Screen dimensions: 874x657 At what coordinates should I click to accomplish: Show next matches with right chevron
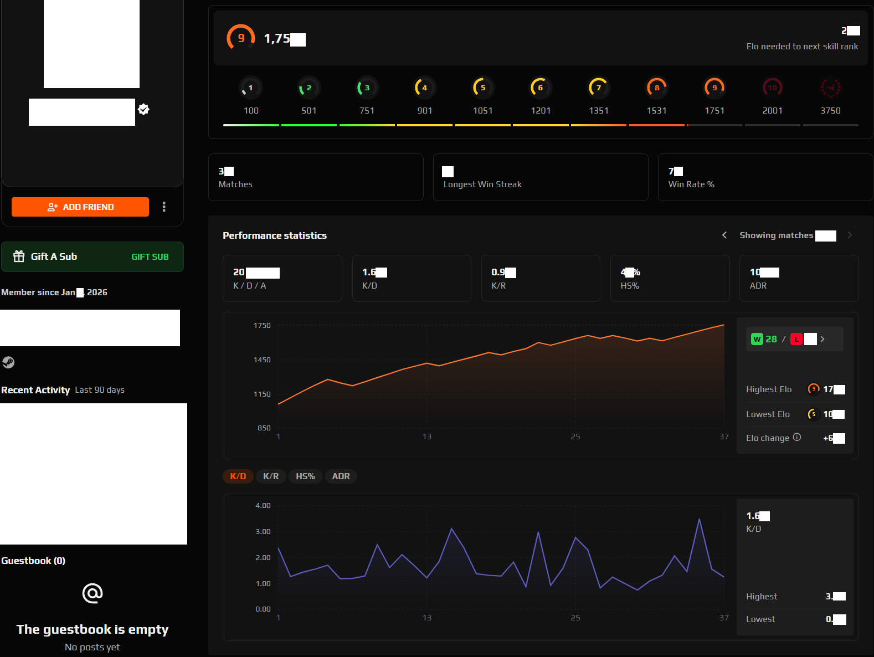point(850,235)
